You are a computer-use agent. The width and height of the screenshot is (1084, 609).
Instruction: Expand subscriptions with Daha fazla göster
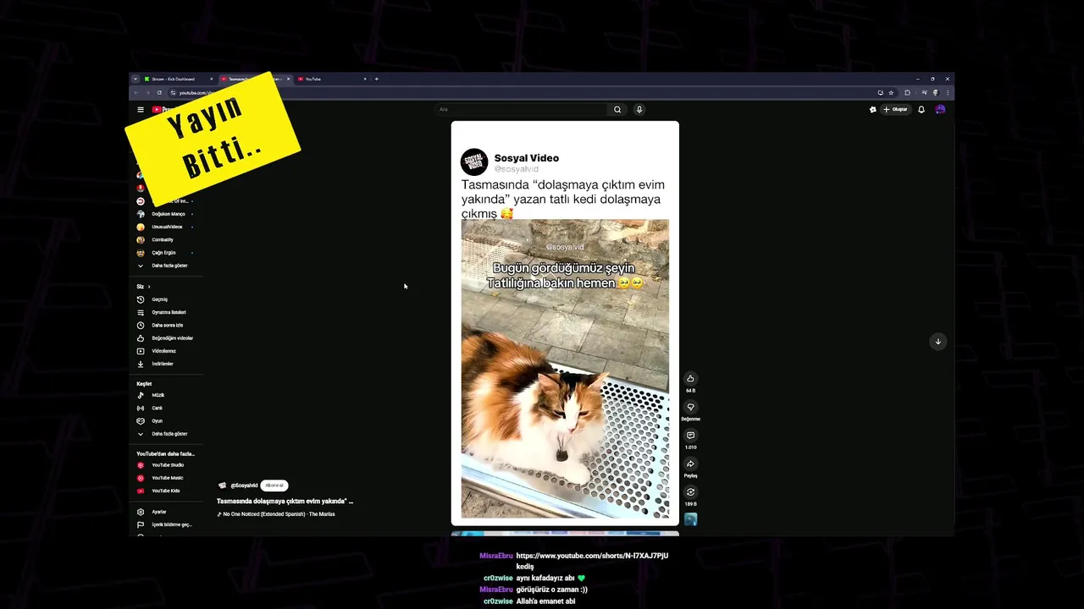(x=168, y=266)
